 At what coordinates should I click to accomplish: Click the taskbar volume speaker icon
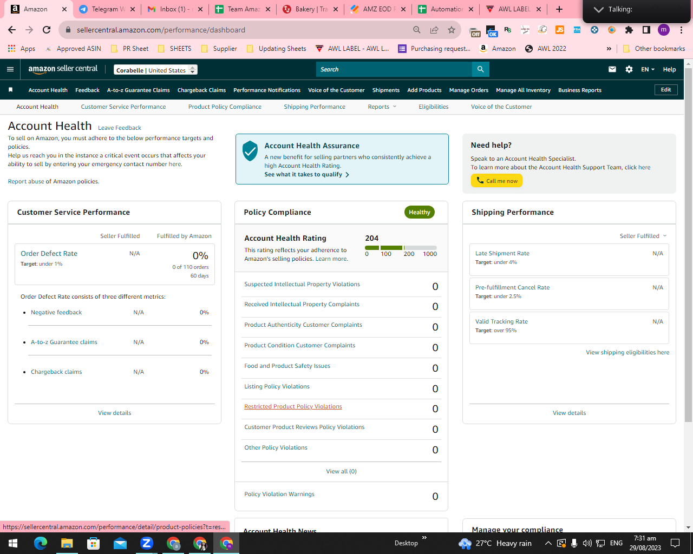(587, 543)
